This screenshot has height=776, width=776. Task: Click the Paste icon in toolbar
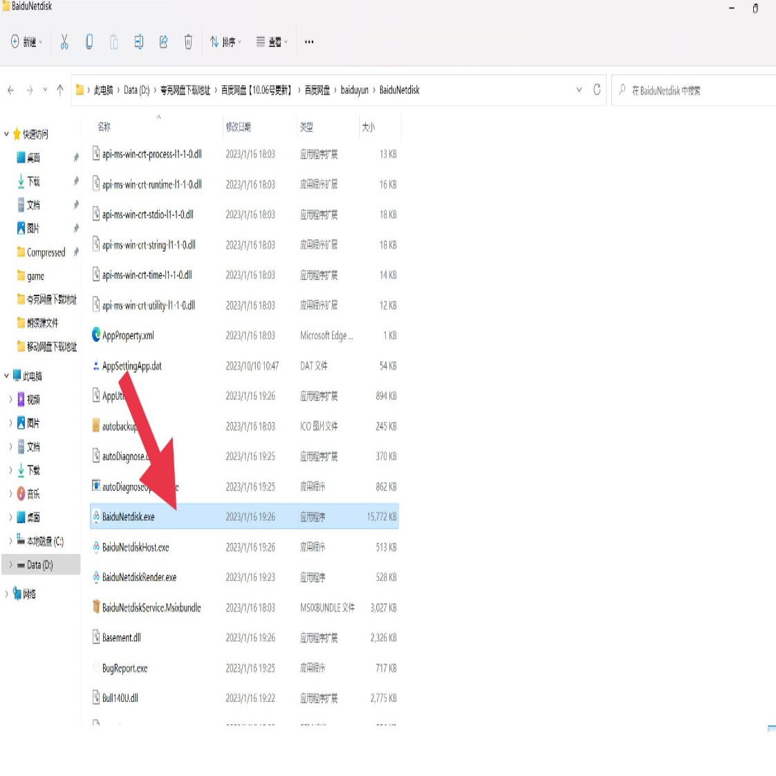[114, 42]
